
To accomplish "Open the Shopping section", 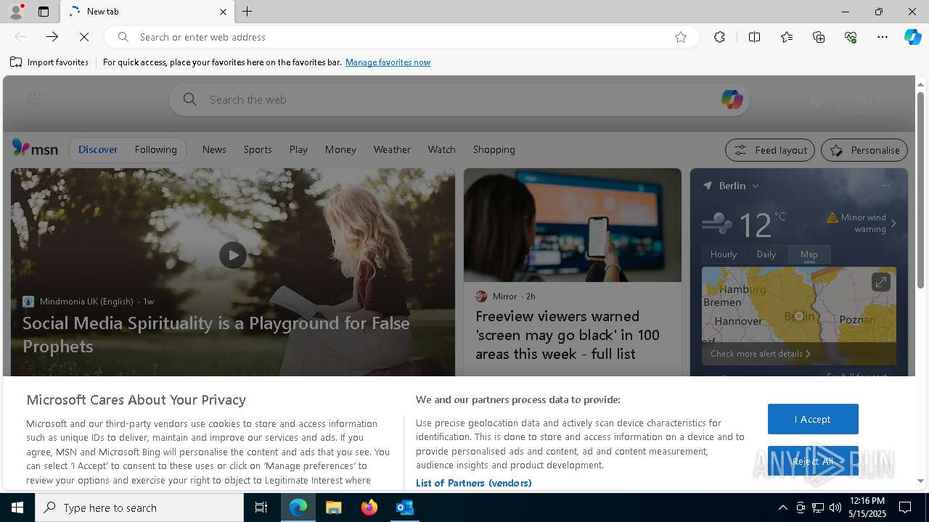I will point(494,149).
